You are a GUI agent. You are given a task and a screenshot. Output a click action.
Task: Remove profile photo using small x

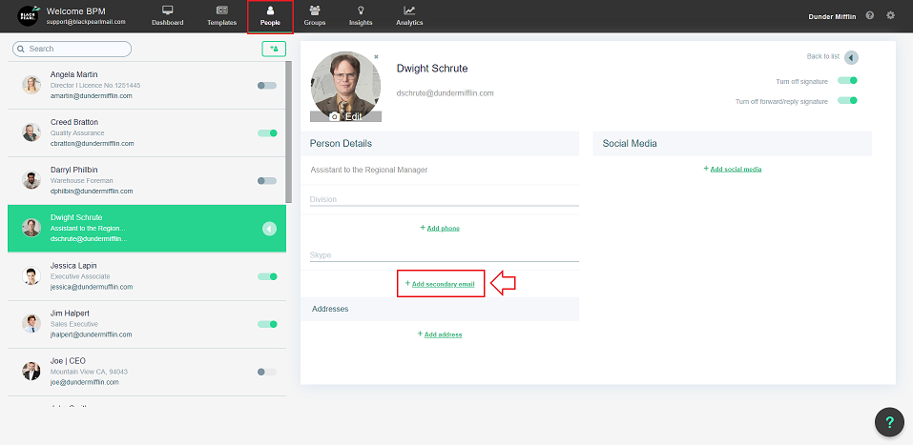tap(376, 57)
